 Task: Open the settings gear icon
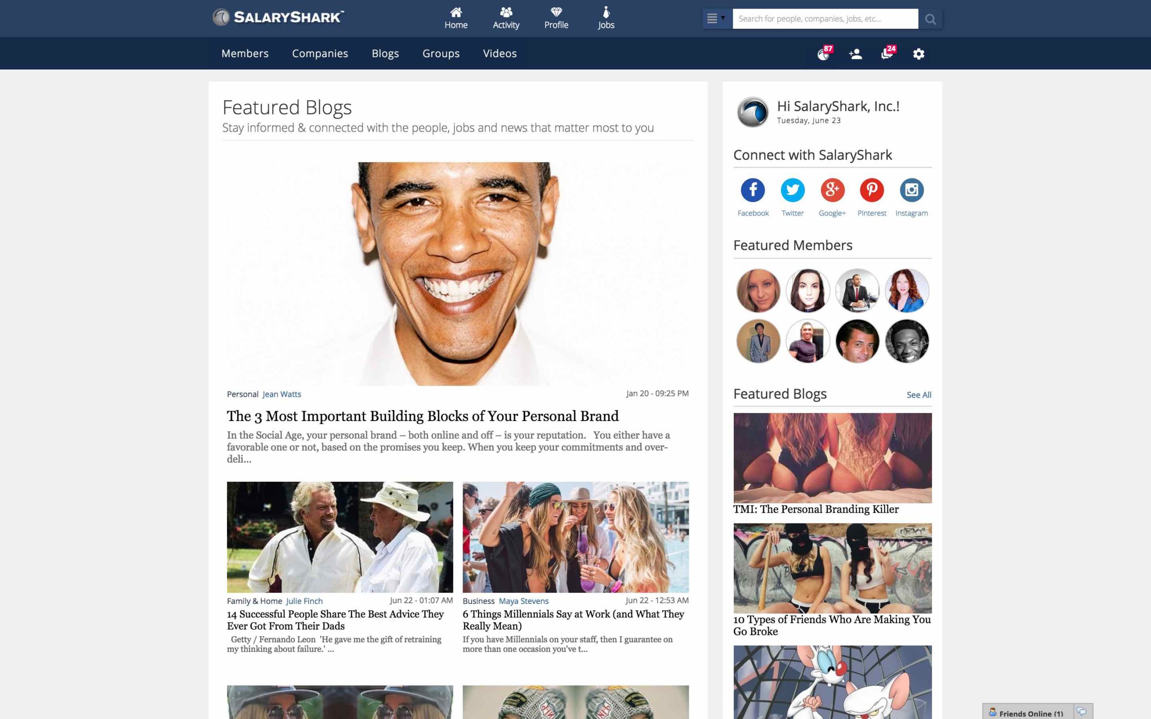coord(919,54)
